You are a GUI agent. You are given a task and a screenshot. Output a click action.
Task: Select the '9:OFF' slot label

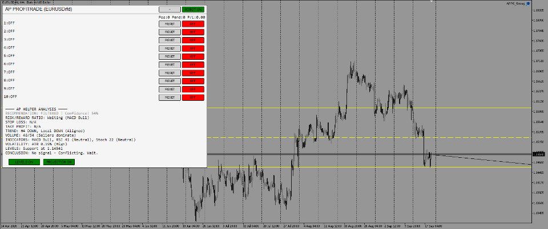click(10, 88)
